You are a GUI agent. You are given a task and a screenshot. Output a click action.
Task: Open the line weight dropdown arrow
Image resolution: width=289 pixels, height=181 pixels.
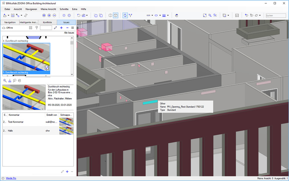tap(168, 16)
